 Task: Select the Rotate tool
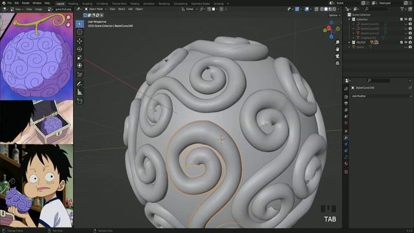[80, 49]
